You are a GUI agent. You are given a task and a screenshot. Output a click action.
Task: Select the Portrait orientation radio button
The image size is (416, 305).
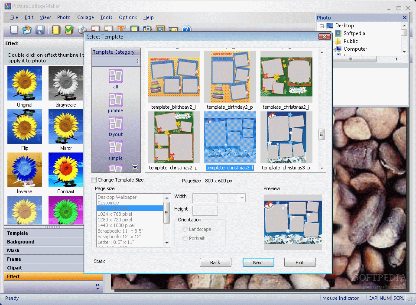(185, 238)
